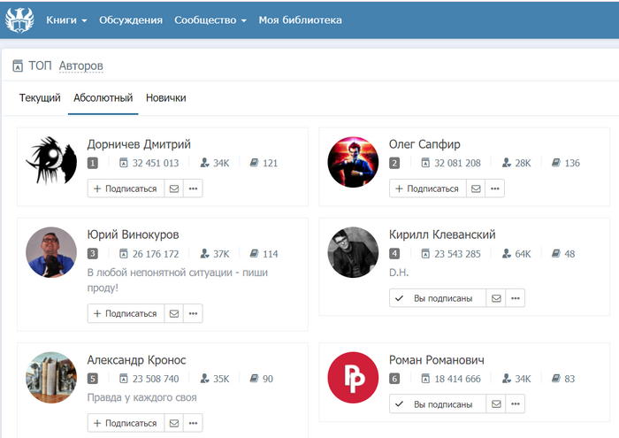Message Александр Кронос via envelope icon
Viewport: 619px width, 438px height.
[173, 423]
